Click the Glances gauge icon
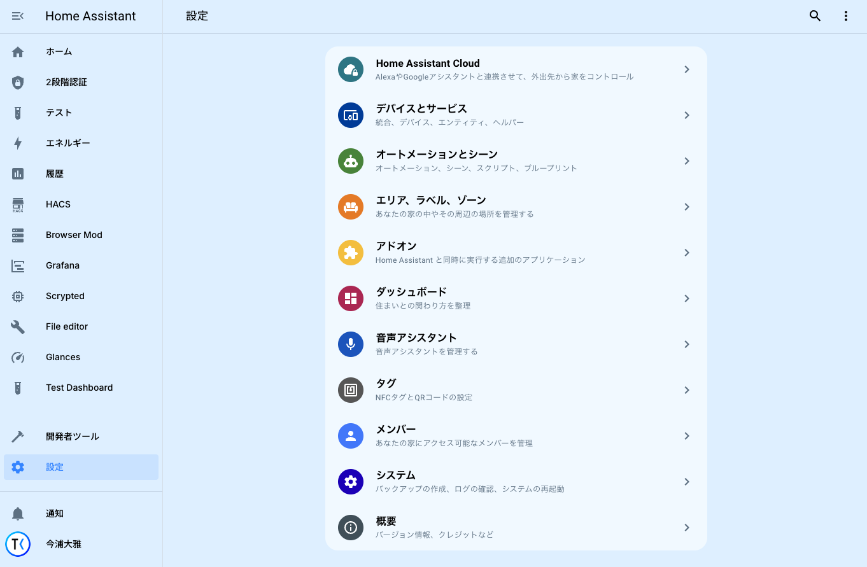The height and width of the screenshot is (567, 867). (x=18, y=357)
